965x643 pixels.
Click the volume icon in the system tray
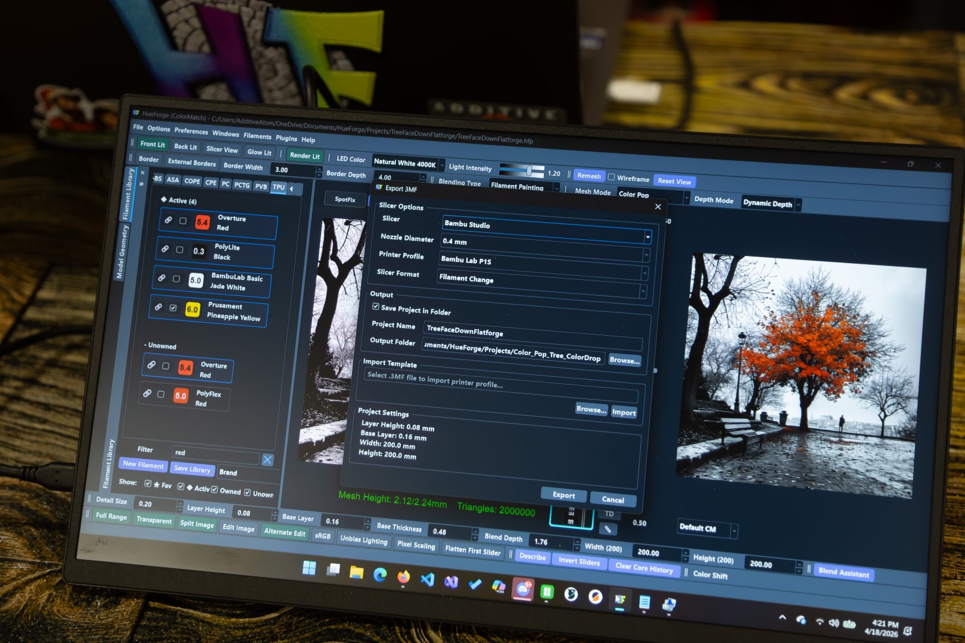tap(834, 623)
